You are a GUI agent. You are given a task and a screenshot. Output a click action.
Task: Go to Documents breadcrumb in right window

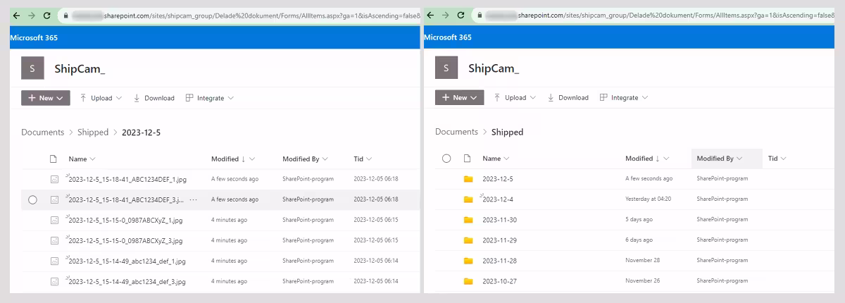pos(456,132)
